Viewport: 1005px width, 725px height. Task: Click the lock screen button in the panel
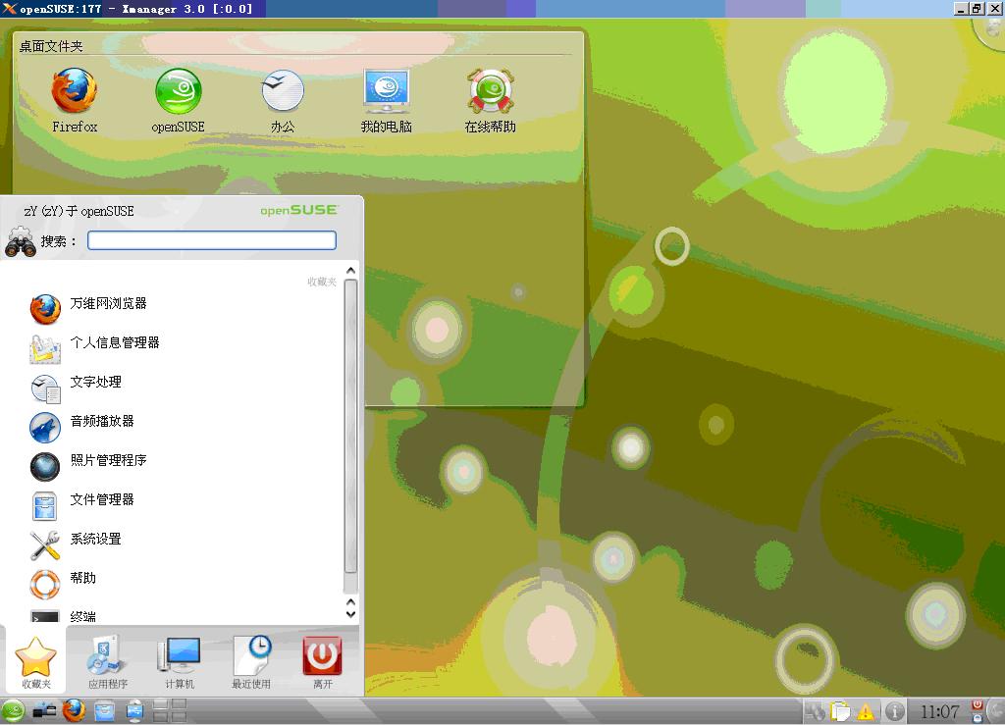click(x=978, y=718)
